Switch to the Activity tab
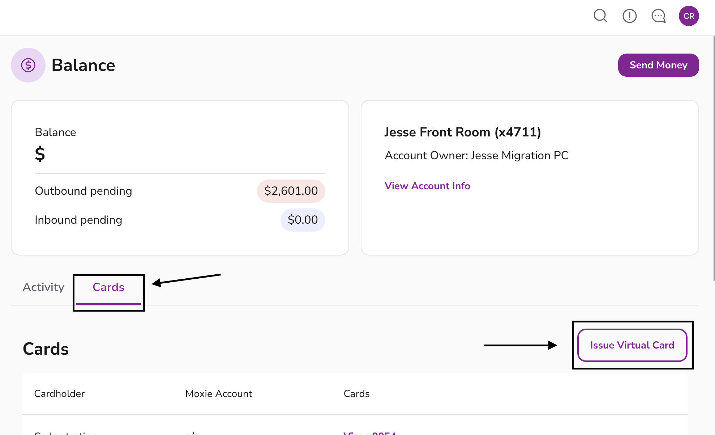Image resolution: width=715 pixels, height=435 pixels. 43,287
